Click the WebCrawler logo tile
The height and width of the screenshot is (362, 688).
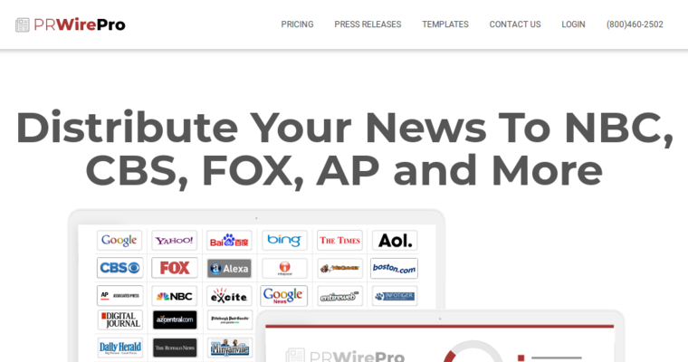tap(340, 269)
